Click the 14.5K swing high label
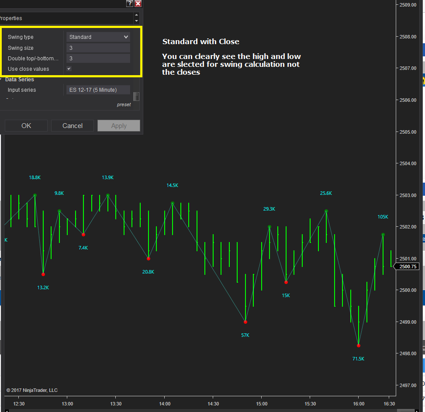 click(x=173, y=185)
